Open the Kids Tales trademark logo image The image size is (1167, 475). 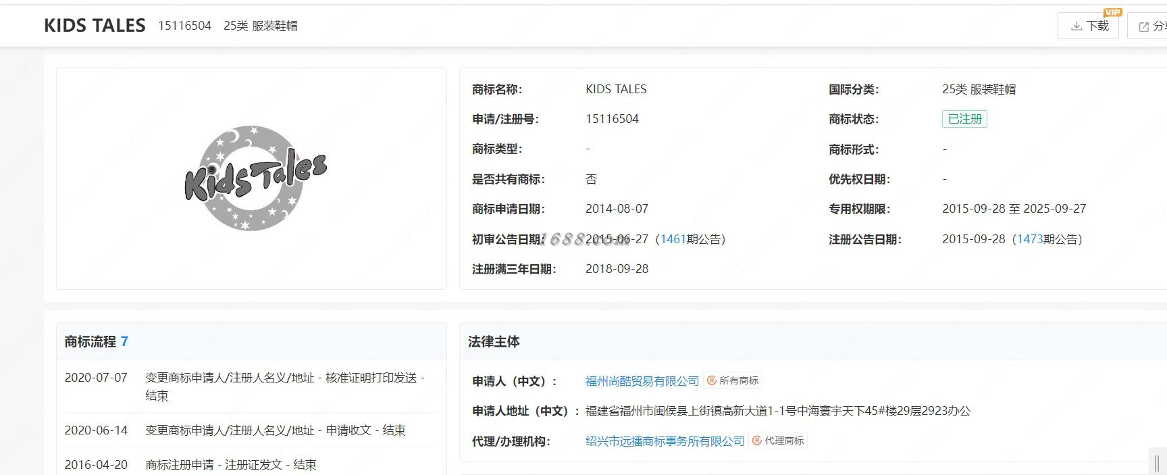(255, 178)
